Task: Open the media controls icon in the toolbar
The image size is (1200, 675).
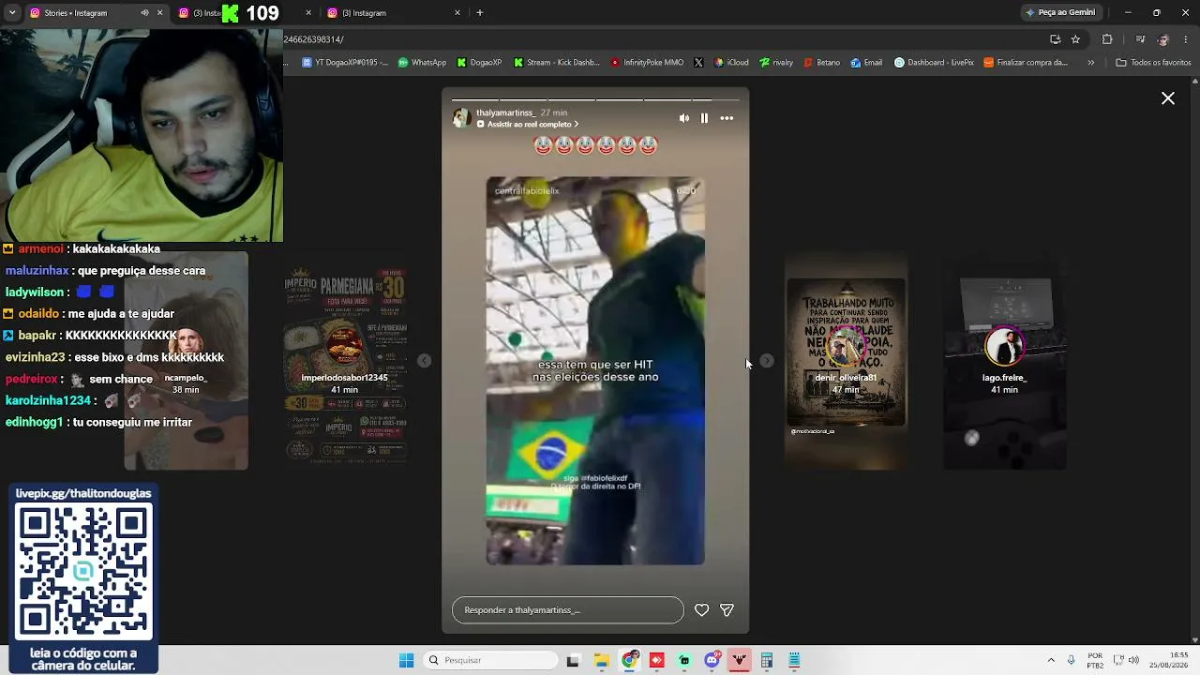Action: coord(1140,39)
